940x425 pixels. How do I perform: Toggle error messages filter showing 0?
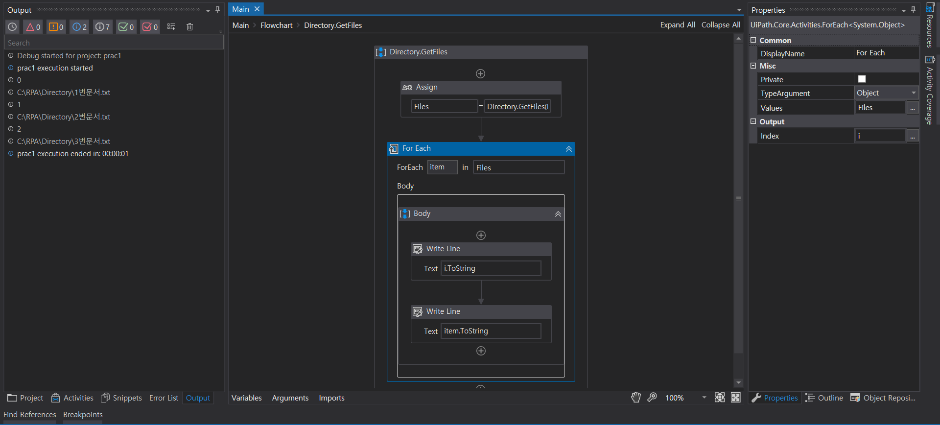(33, 27)
